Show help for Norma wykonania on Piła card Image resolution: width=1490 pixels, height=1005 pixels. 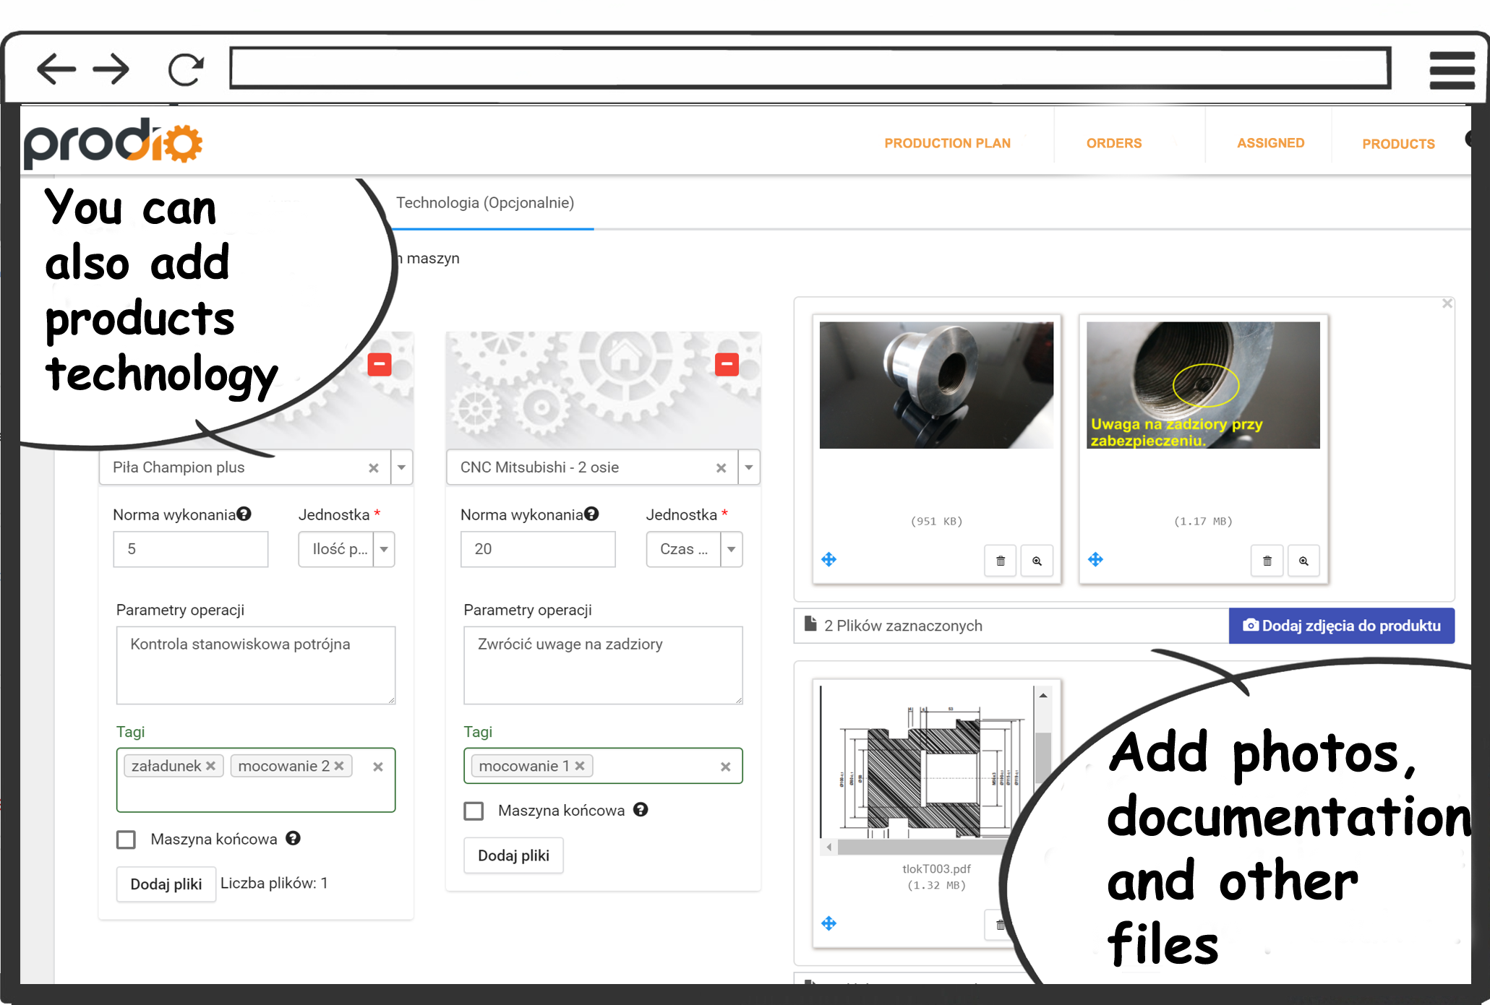click(x=244, y=514)
